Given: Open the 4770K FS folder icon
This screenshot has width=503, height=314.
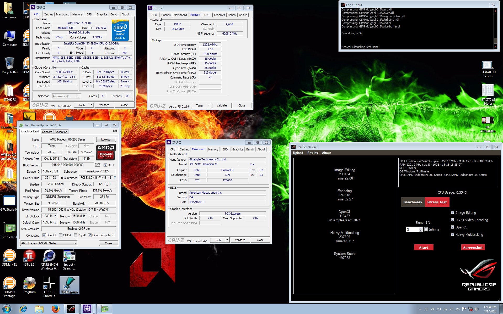Looking at the screenshot, I should point(9,93).
